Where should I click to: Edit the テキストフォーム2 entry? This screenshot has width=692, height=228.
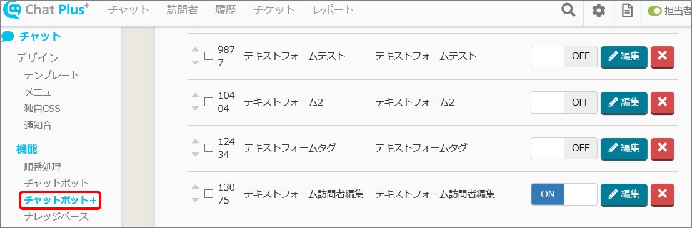[624, 102]
